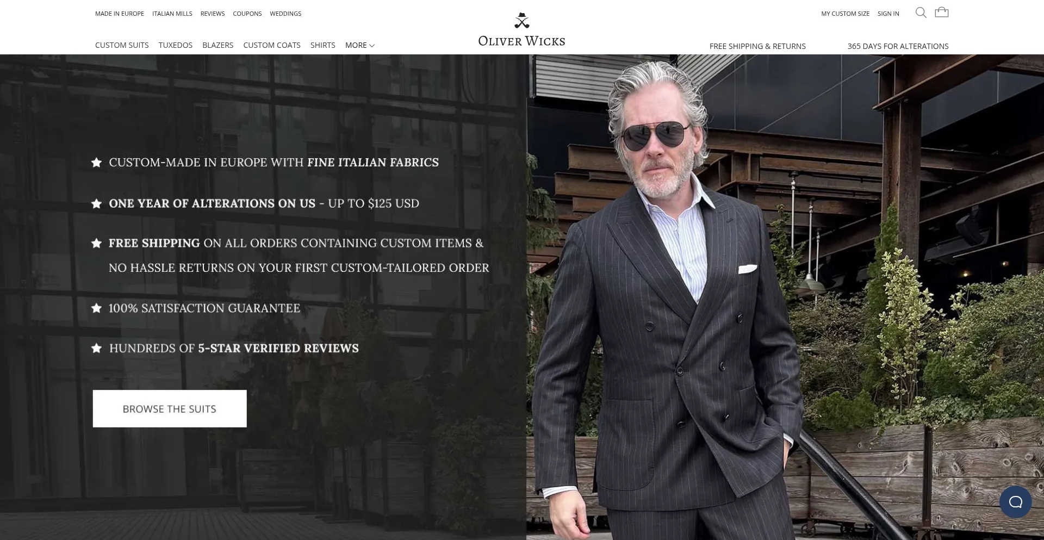Click the Sign In link
1044x540 pixels.
point(888,14)
